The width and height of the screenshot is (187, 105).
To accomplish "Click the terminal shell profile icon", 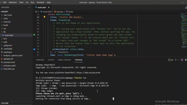I will [x=171, y=60].
